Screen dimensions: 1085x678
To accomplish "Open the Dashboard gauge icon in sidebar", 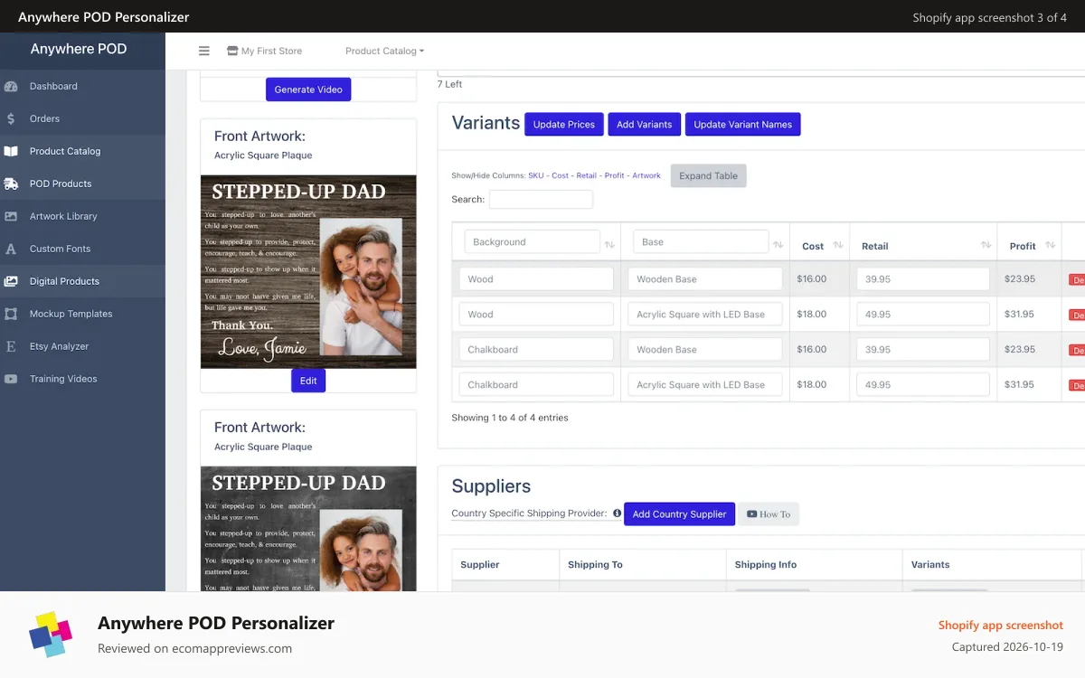I will [x=11, y=87].
